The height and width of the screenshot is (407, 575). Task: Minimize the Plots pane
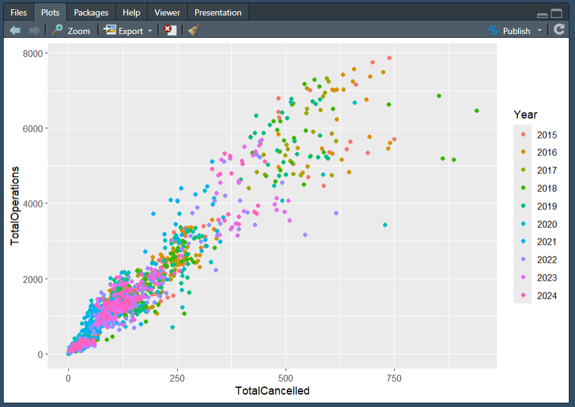(542, 14)
